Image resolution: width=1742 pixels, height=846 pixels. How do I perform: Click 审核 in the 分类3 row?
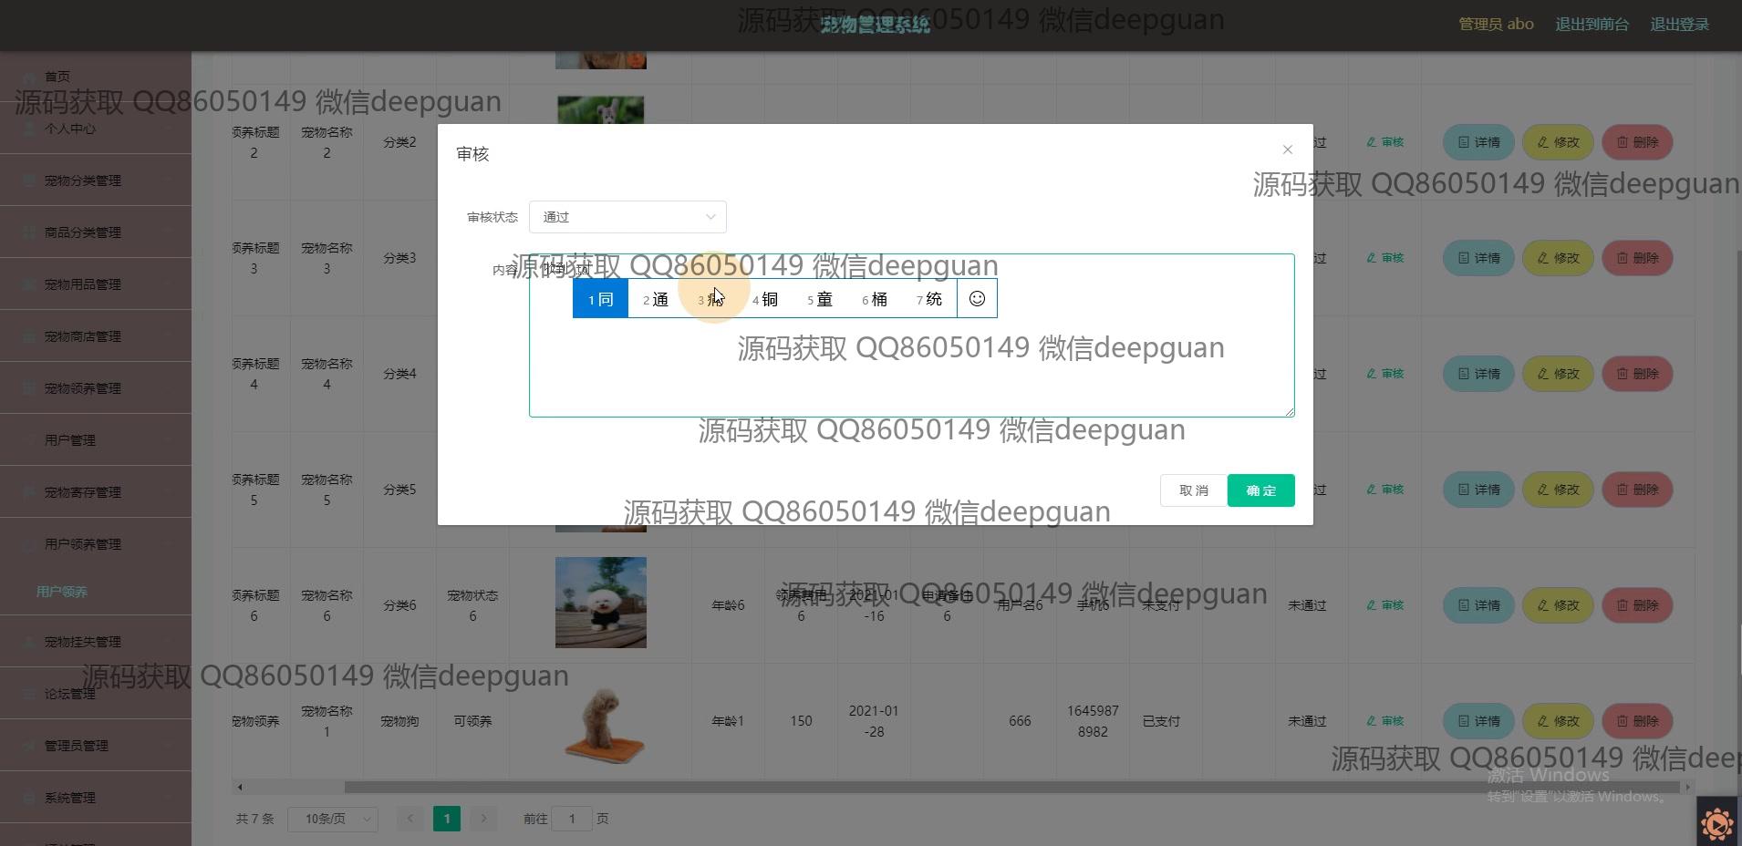point(1384,258)
